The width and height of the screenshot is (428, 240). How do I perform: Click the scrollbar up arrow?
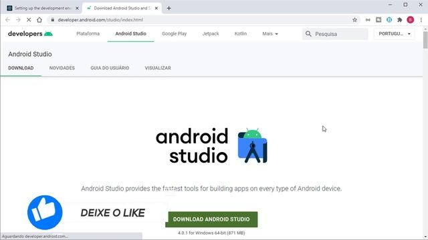(x=425, y=29)
